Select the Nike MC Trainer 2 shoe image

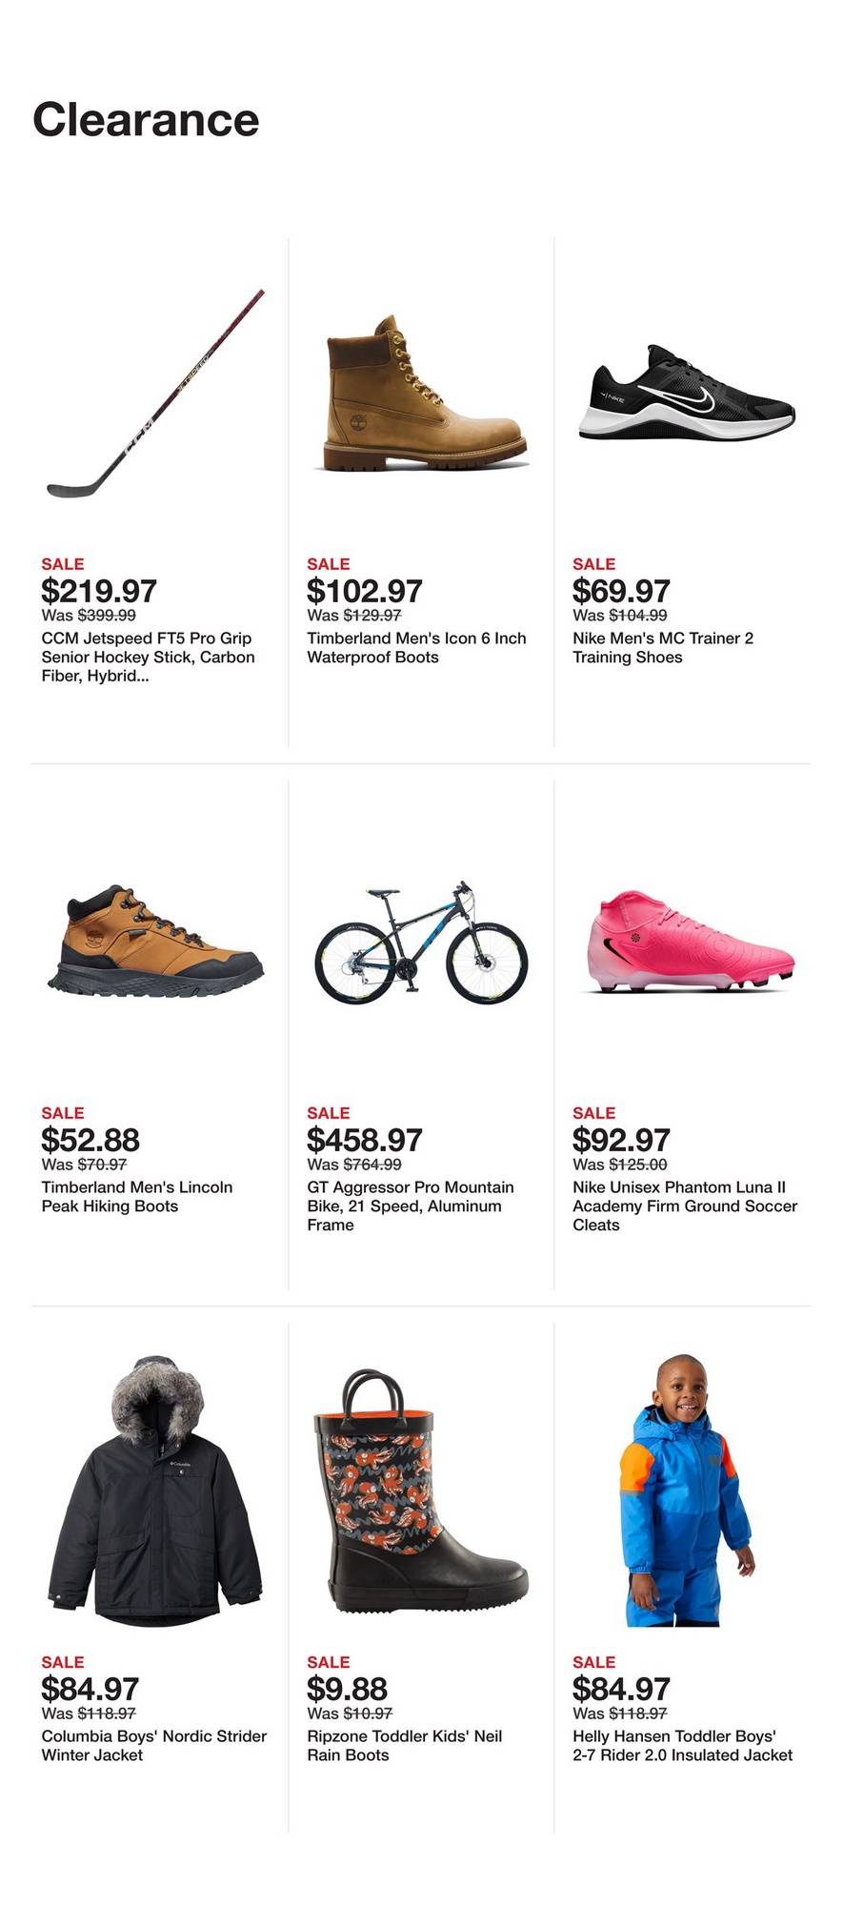pos(687,395)
